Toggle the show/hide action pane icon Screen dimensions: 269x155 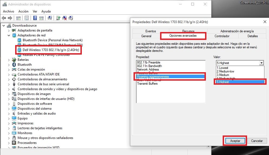41,18
